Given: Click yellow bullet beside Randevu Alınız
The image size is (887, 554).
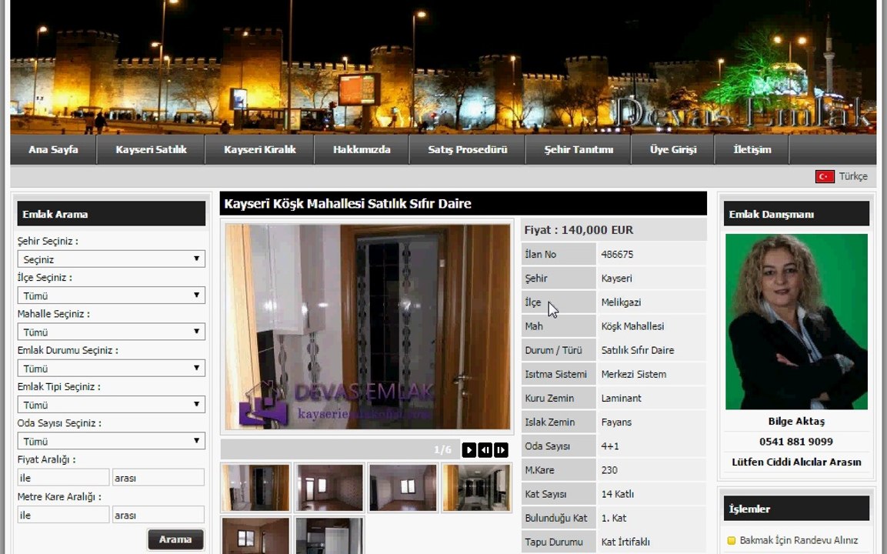Looking at the screenshot, I should (x=731, y=540).
